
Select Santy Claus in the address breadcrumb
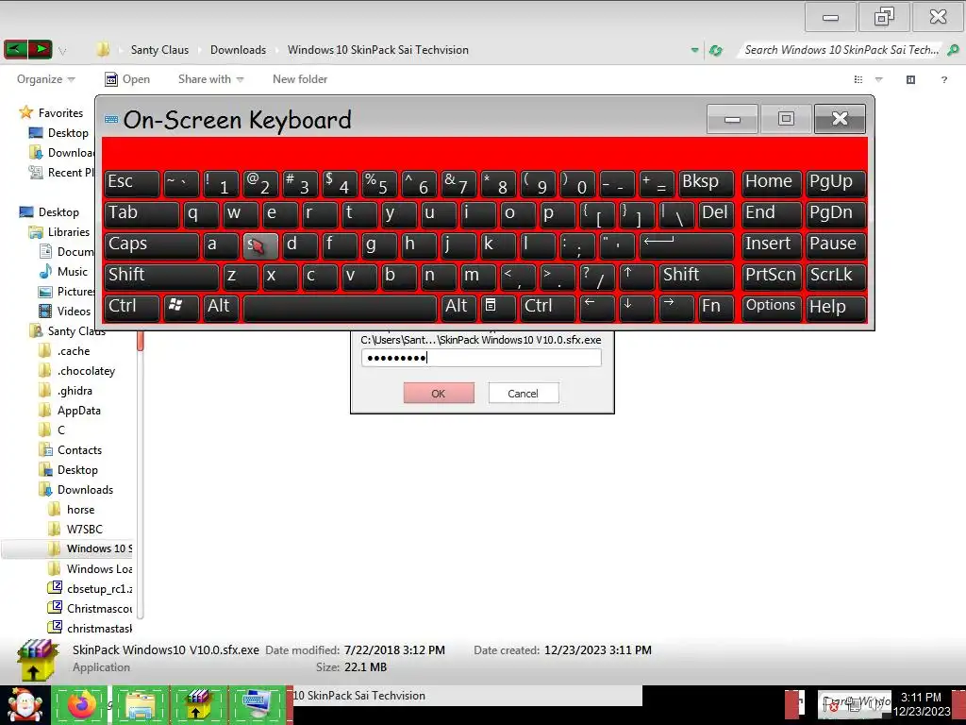(x=159, y=50)
